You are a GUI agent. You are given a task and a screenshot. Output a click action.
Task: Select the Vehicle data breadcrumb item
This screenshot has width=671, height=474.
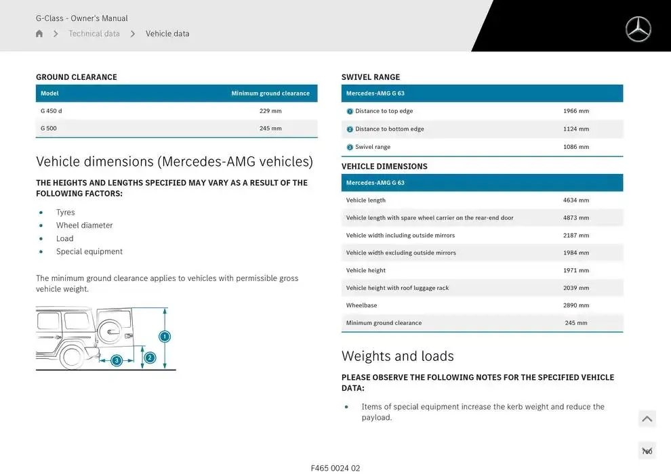point(167,34)
